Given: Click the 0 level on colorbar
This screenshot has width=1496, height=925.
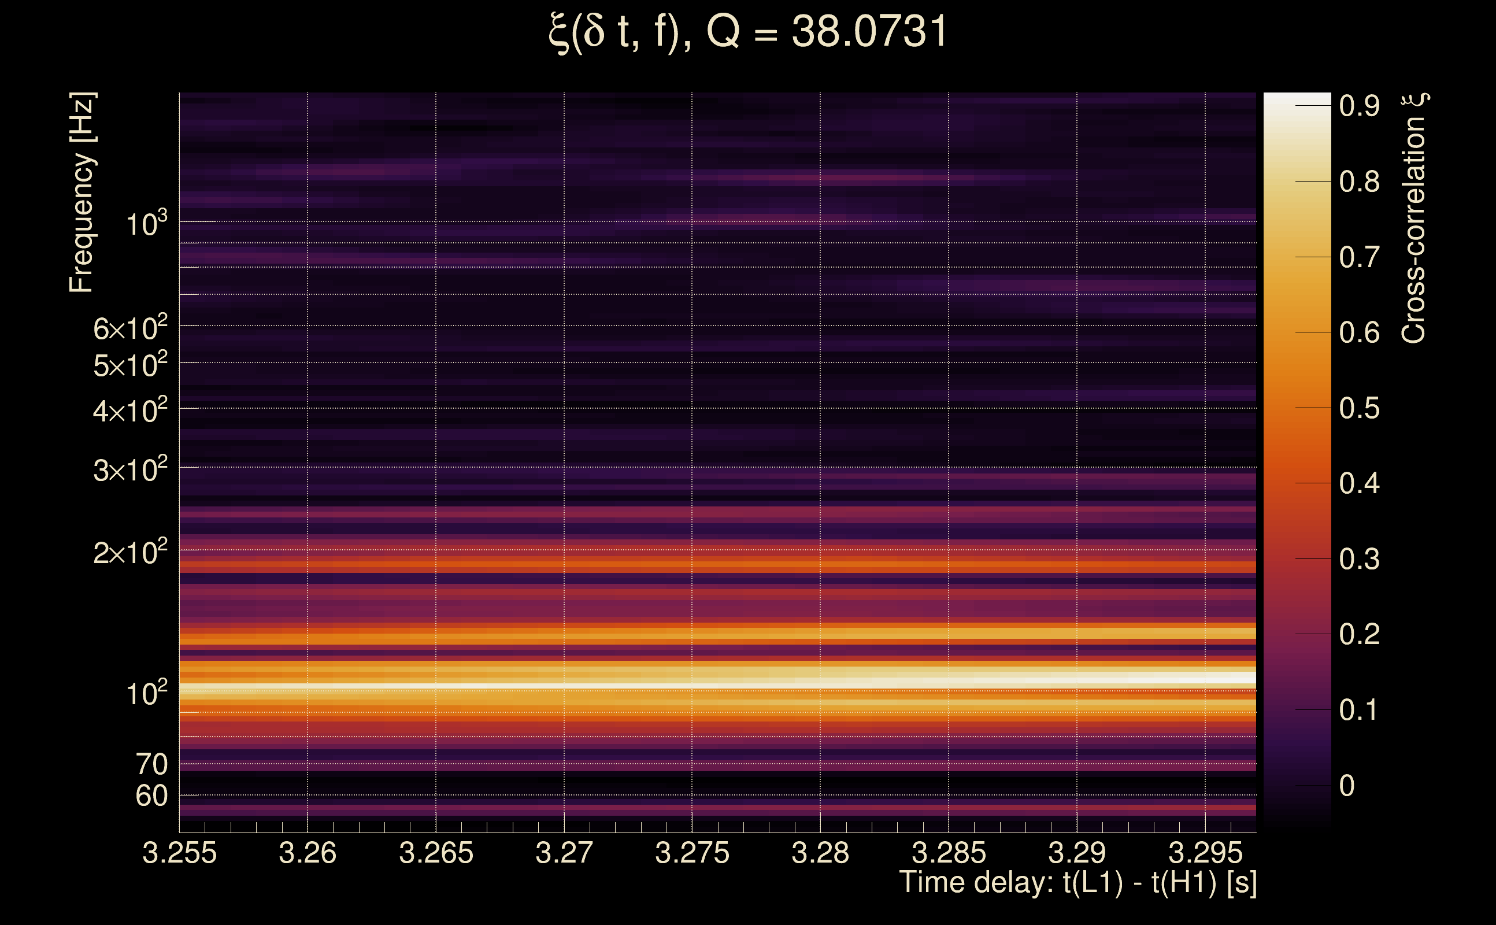Looking at the screenshot, I should click(x=1347, y=786).
